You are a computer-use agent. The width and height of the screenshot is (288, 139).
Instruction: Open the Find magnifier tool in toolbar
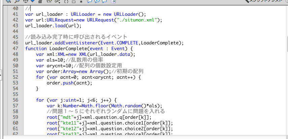point(17,1)
